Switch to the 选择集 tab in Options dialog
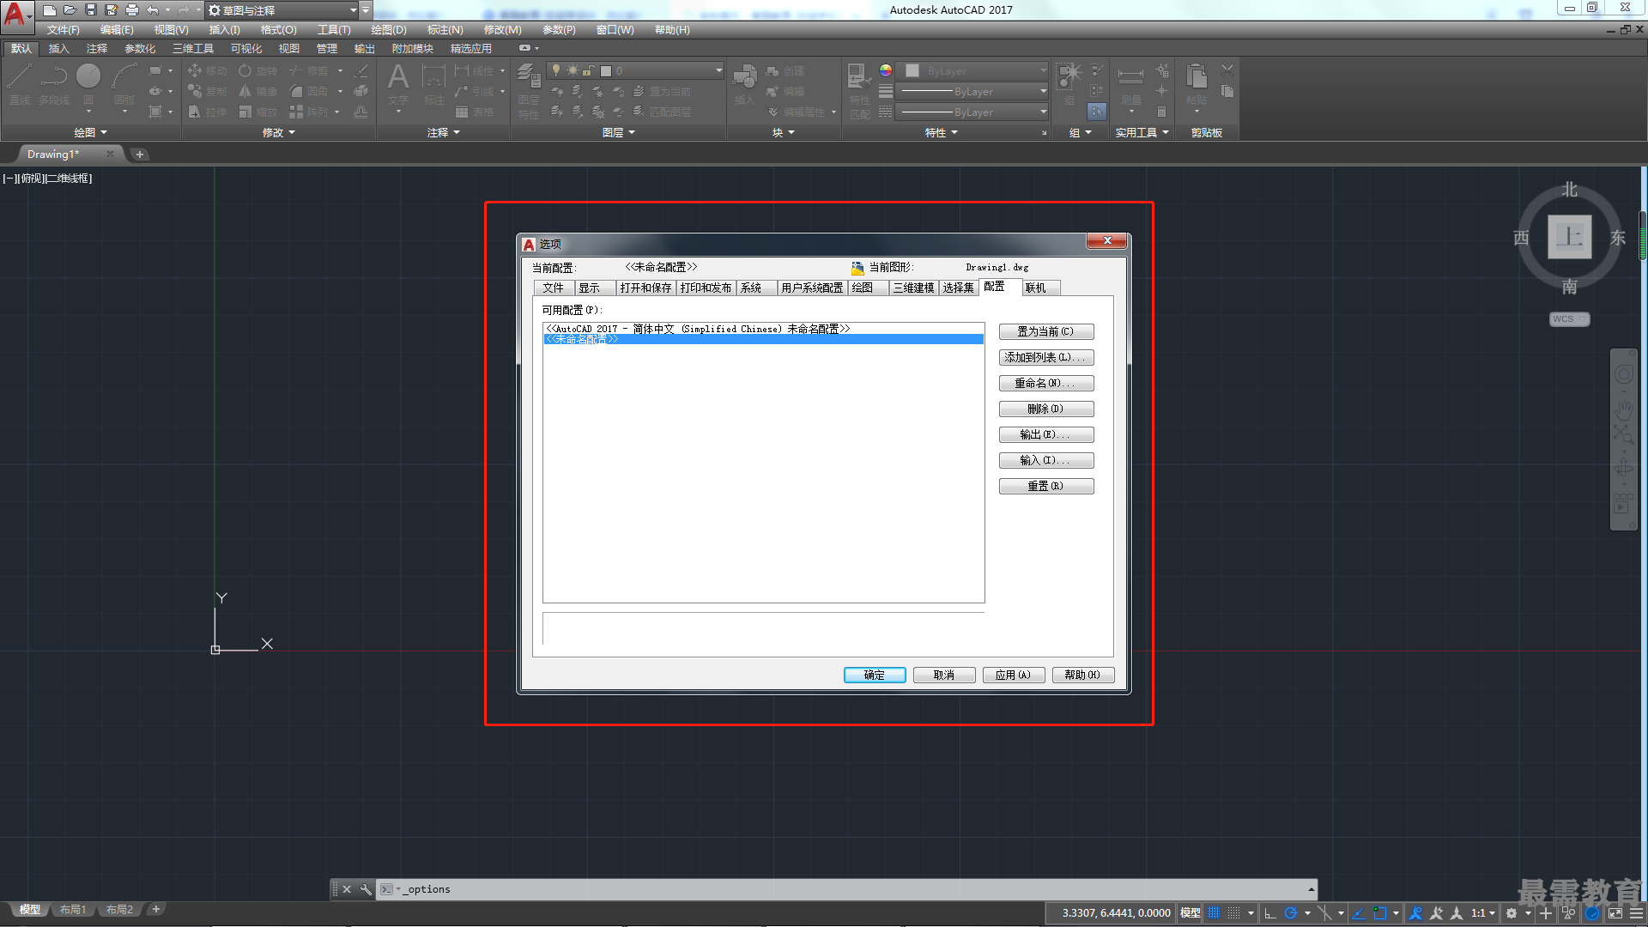Screen dimensions: 1648x927 (959, 288)
